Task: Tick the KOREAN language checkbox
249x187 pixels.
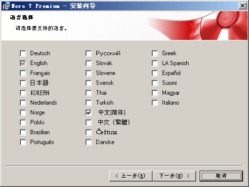Action: point(23,93)
